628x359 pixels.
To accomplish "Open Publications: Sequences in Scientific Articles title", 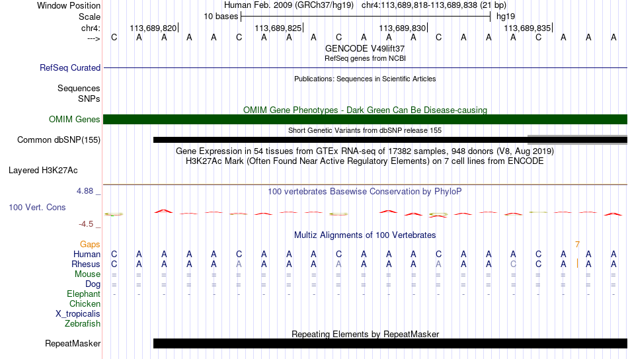I will point(365,79).
